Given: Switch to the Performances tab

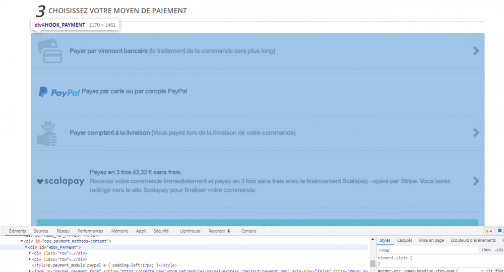Looking at the screenshot, I should (90, 231).
